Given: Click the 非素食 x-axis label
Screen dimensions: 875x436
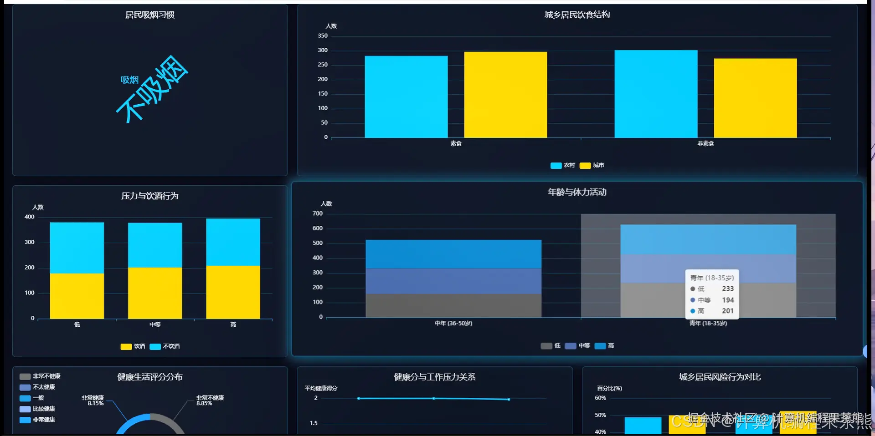Looking at the screenshot, I should (x=705, y=143).
